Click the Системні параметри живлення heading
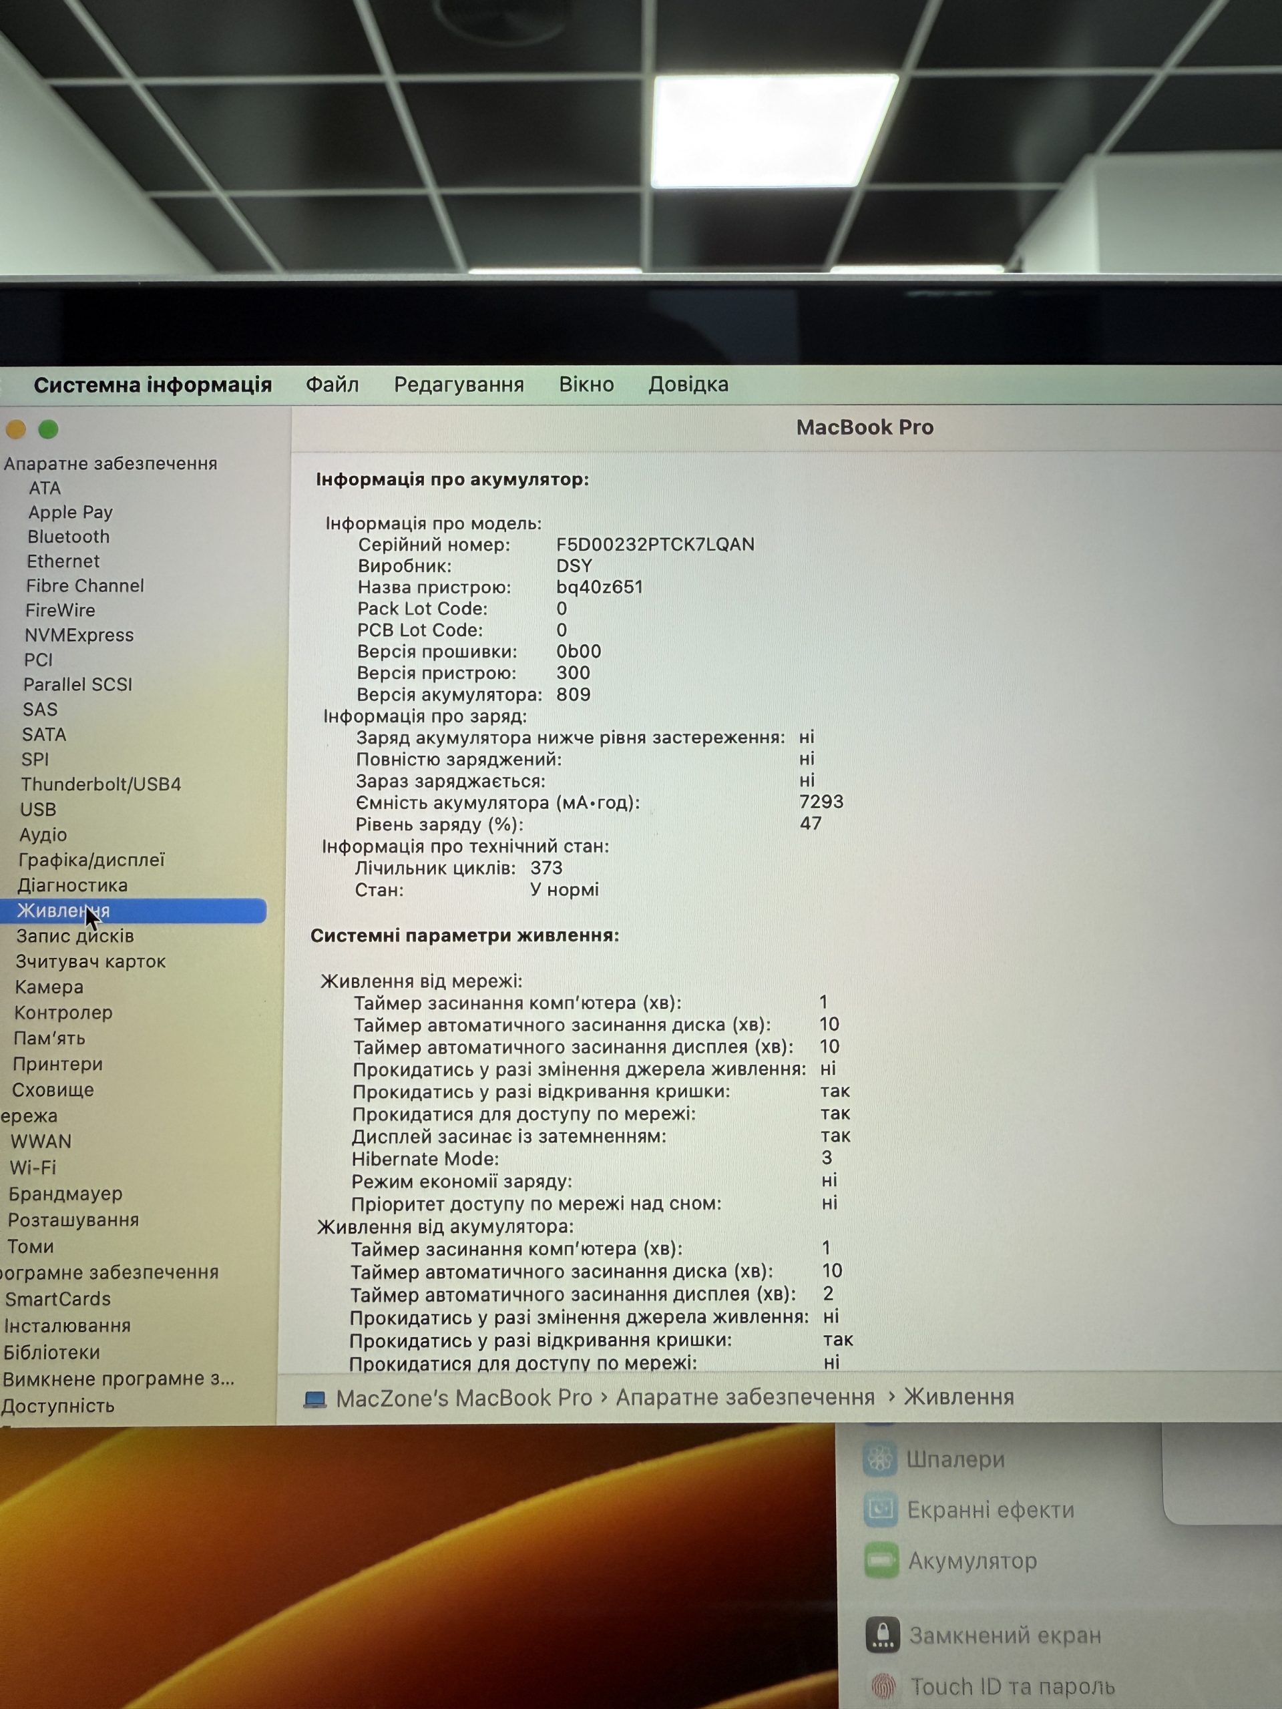This screenshot has height=1709, width=1282. (x=465, y=936)
